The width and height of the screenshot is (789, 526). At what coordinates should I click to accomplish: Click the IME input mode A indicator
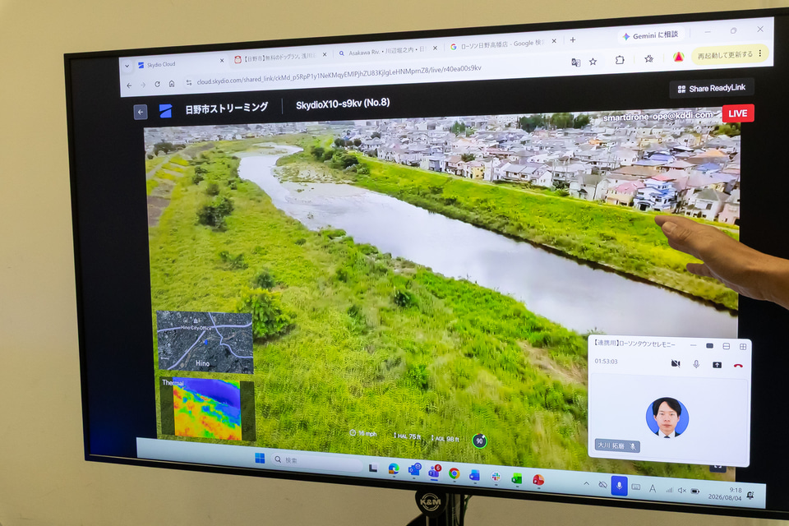(653, 488)
